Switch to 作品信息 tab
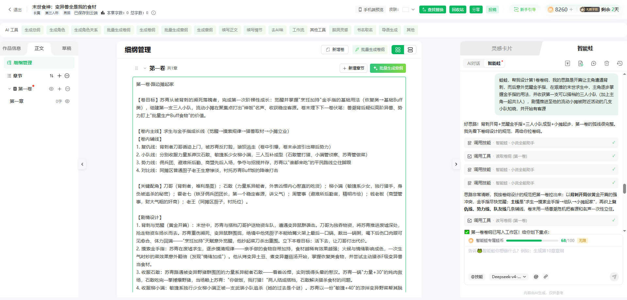The image size is (627, 300). [12, 48]
